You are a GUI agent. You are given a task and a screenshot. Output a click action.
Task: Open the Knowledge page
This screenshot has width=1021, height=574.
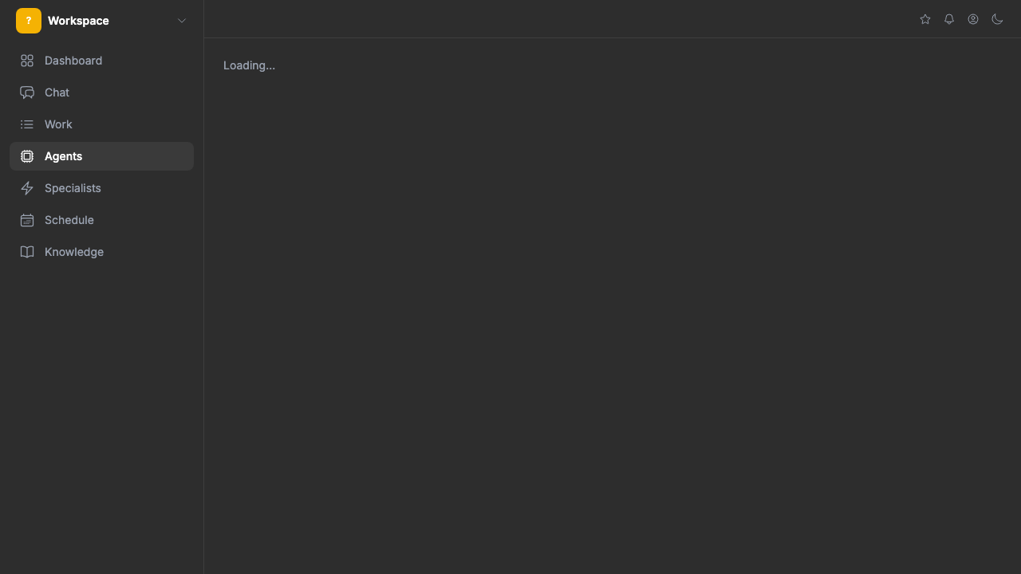(101, 252)
